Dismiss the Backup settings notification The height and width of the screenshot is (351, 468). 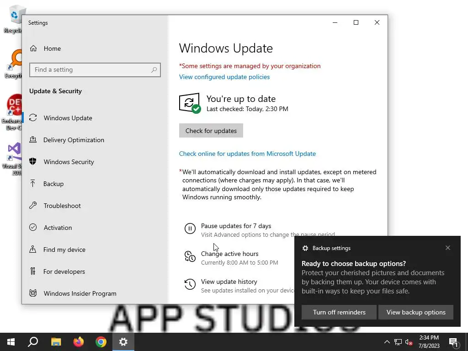pyautogui.click(x=448, y=248)
